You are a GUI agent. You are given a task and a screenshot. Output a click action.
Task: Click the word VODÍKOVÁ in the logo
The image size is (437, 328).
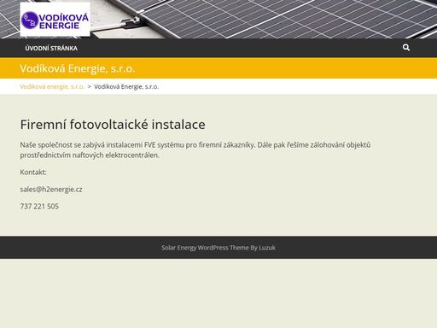(x=63, y=18)
